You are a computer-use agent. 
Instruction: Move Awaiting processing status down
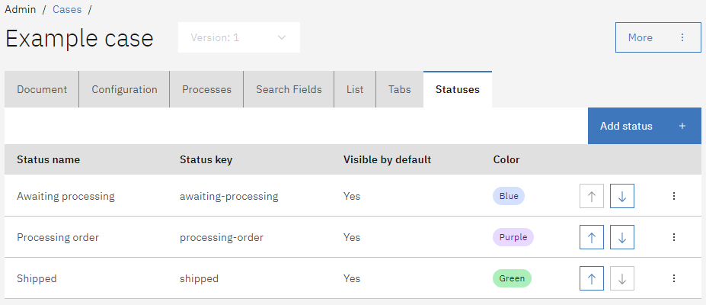622,196
